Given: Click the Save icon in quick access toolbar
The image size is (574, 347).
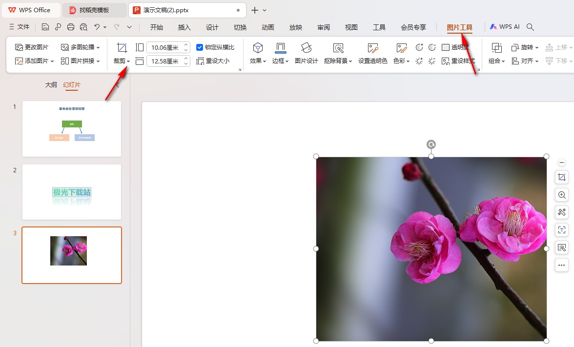Looking at the screenshot, I should [x=45, y=27].
